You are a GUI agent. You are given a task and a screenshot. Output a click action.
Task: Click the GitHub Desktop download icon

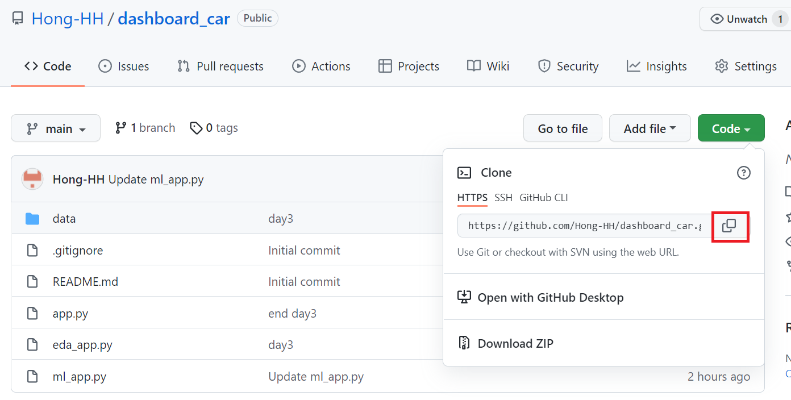pos(464,297)
